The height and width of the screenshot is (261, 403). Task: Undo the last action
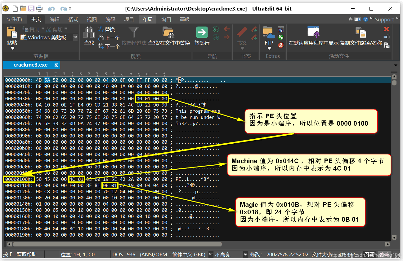tap(51, 9)
